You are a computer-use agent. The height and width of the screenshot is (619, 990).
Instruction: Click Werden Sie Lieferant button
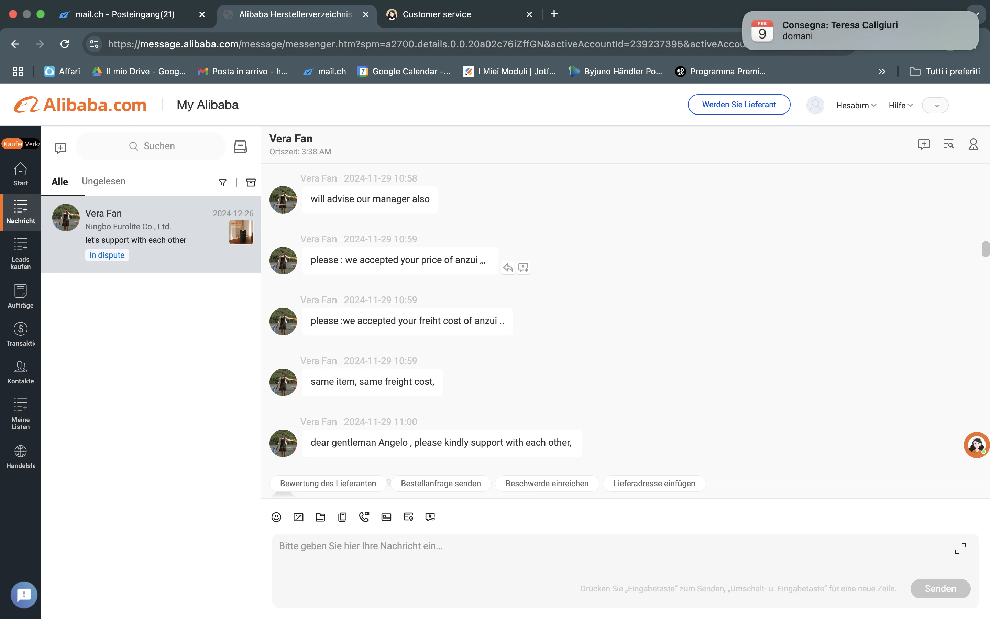click(738, 105)
